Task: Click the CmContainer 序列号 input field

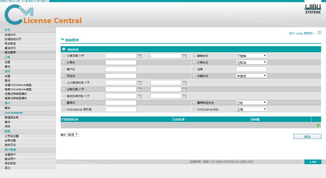Action: [x=121, y=109]
